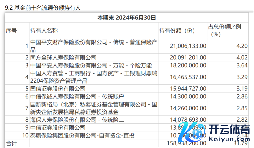Click the share value 18,200,000.00

click(x=188, y=65)
